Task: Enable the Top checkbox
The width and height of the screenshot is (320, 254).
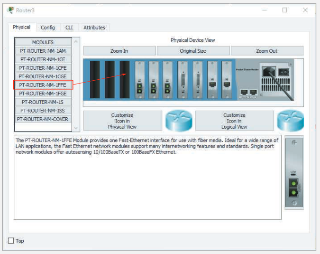Action: (x=11, y=241)
